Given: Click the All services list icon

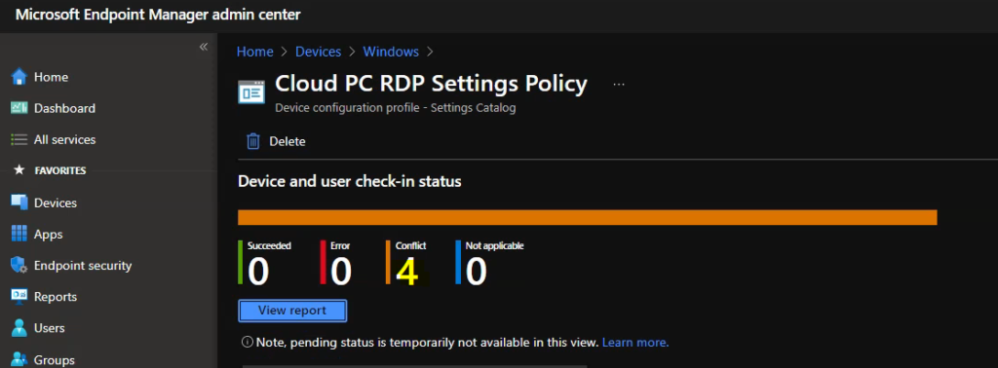Looking at the screenshot, I should pos(19,139).
